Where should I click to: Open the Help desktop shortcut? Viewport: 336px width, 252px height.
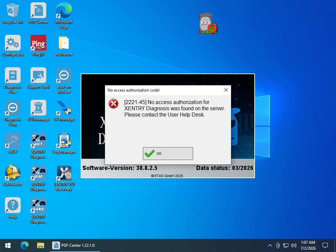[13, 208]
